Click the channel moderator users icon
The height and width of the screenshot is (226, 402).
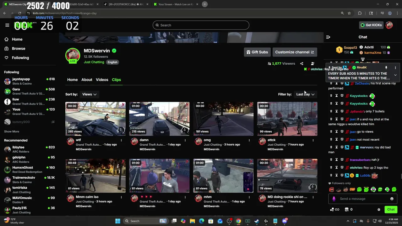tap(312, 63)
